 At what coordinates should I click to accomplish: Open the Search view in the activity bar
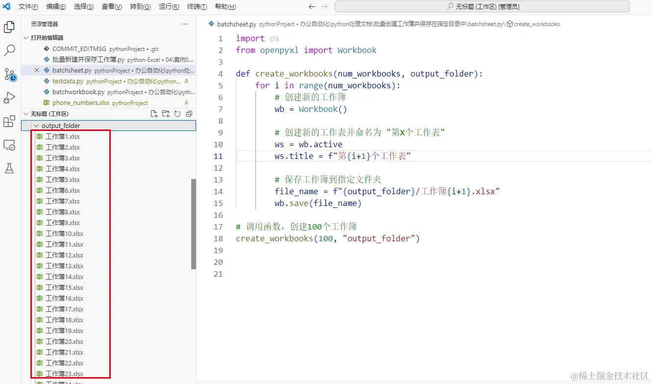tap(10, 51)
